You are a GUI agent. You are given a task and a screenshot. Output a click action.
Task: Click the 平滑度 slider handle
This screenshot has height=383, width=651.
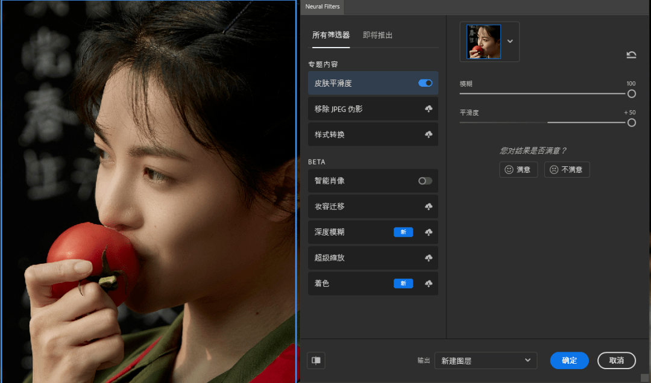[632, 123]
